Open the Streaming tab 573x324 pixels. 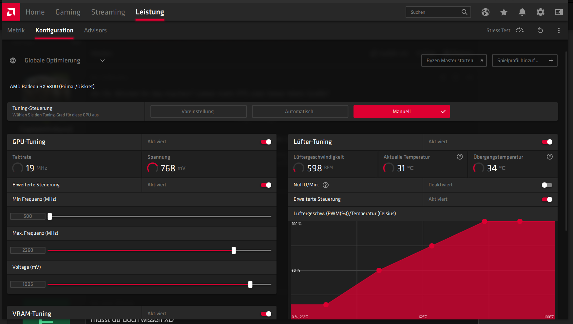(x=108, y=12)
